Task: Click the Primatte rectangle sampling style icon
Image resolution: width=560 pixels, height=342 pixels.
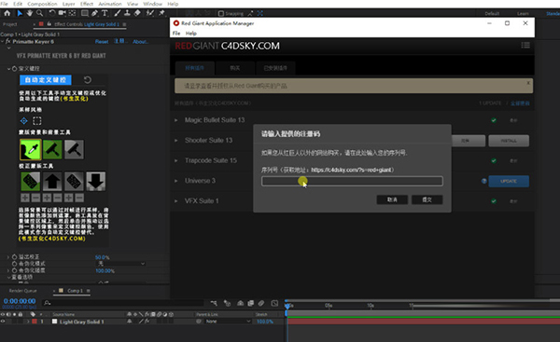Action: coord(37,120)
